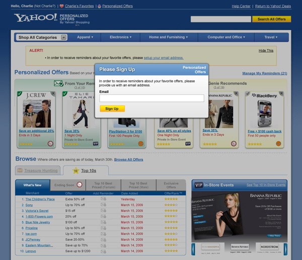Click setup your email address link

(164, 58)
